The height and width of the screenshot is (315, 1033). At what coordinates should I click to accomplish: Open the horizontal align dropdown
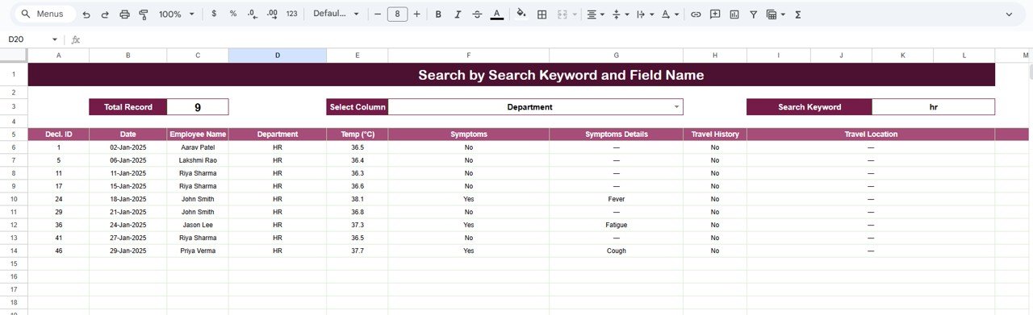[x=596, y=15]
